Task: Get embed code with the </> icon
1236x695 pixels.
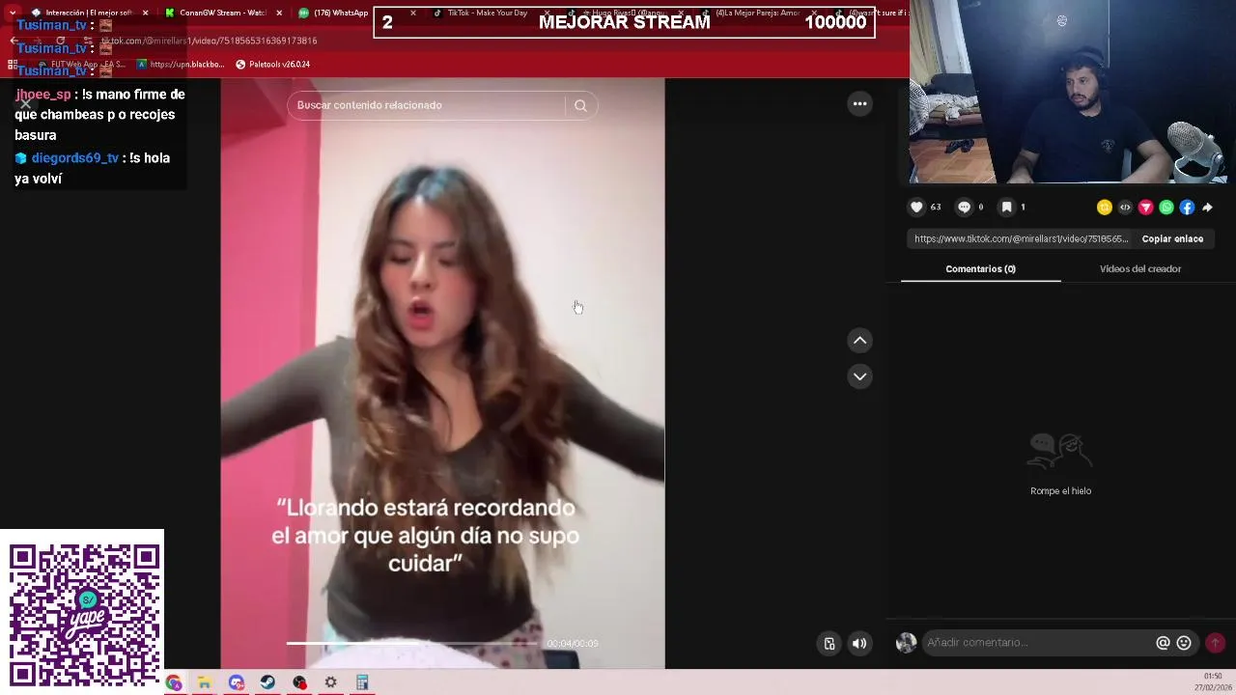Action: click(x=1125, y=207)
